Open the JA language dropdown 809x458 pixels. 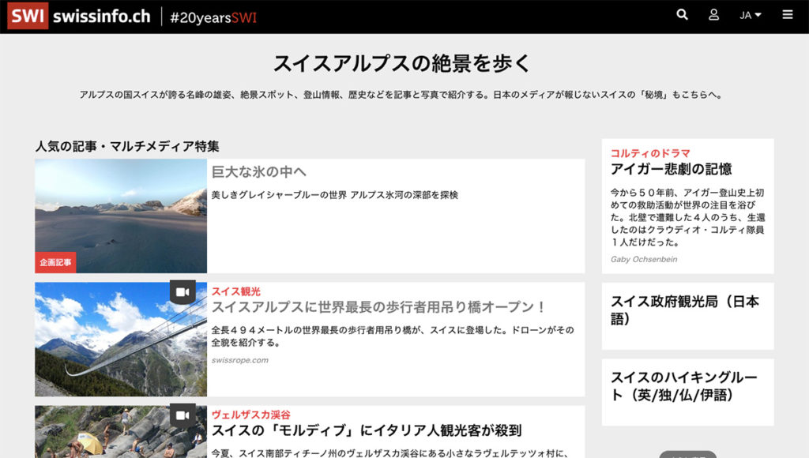[x=748, y=14]
